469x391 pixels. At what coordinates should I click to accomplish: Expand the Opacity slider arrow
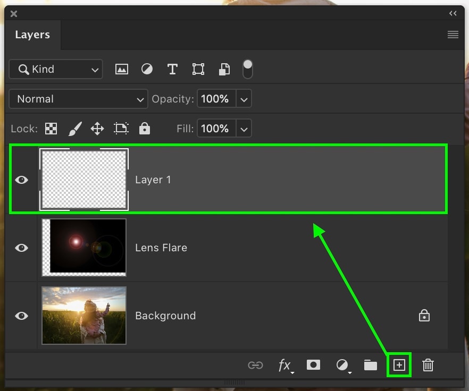(244, 99)
